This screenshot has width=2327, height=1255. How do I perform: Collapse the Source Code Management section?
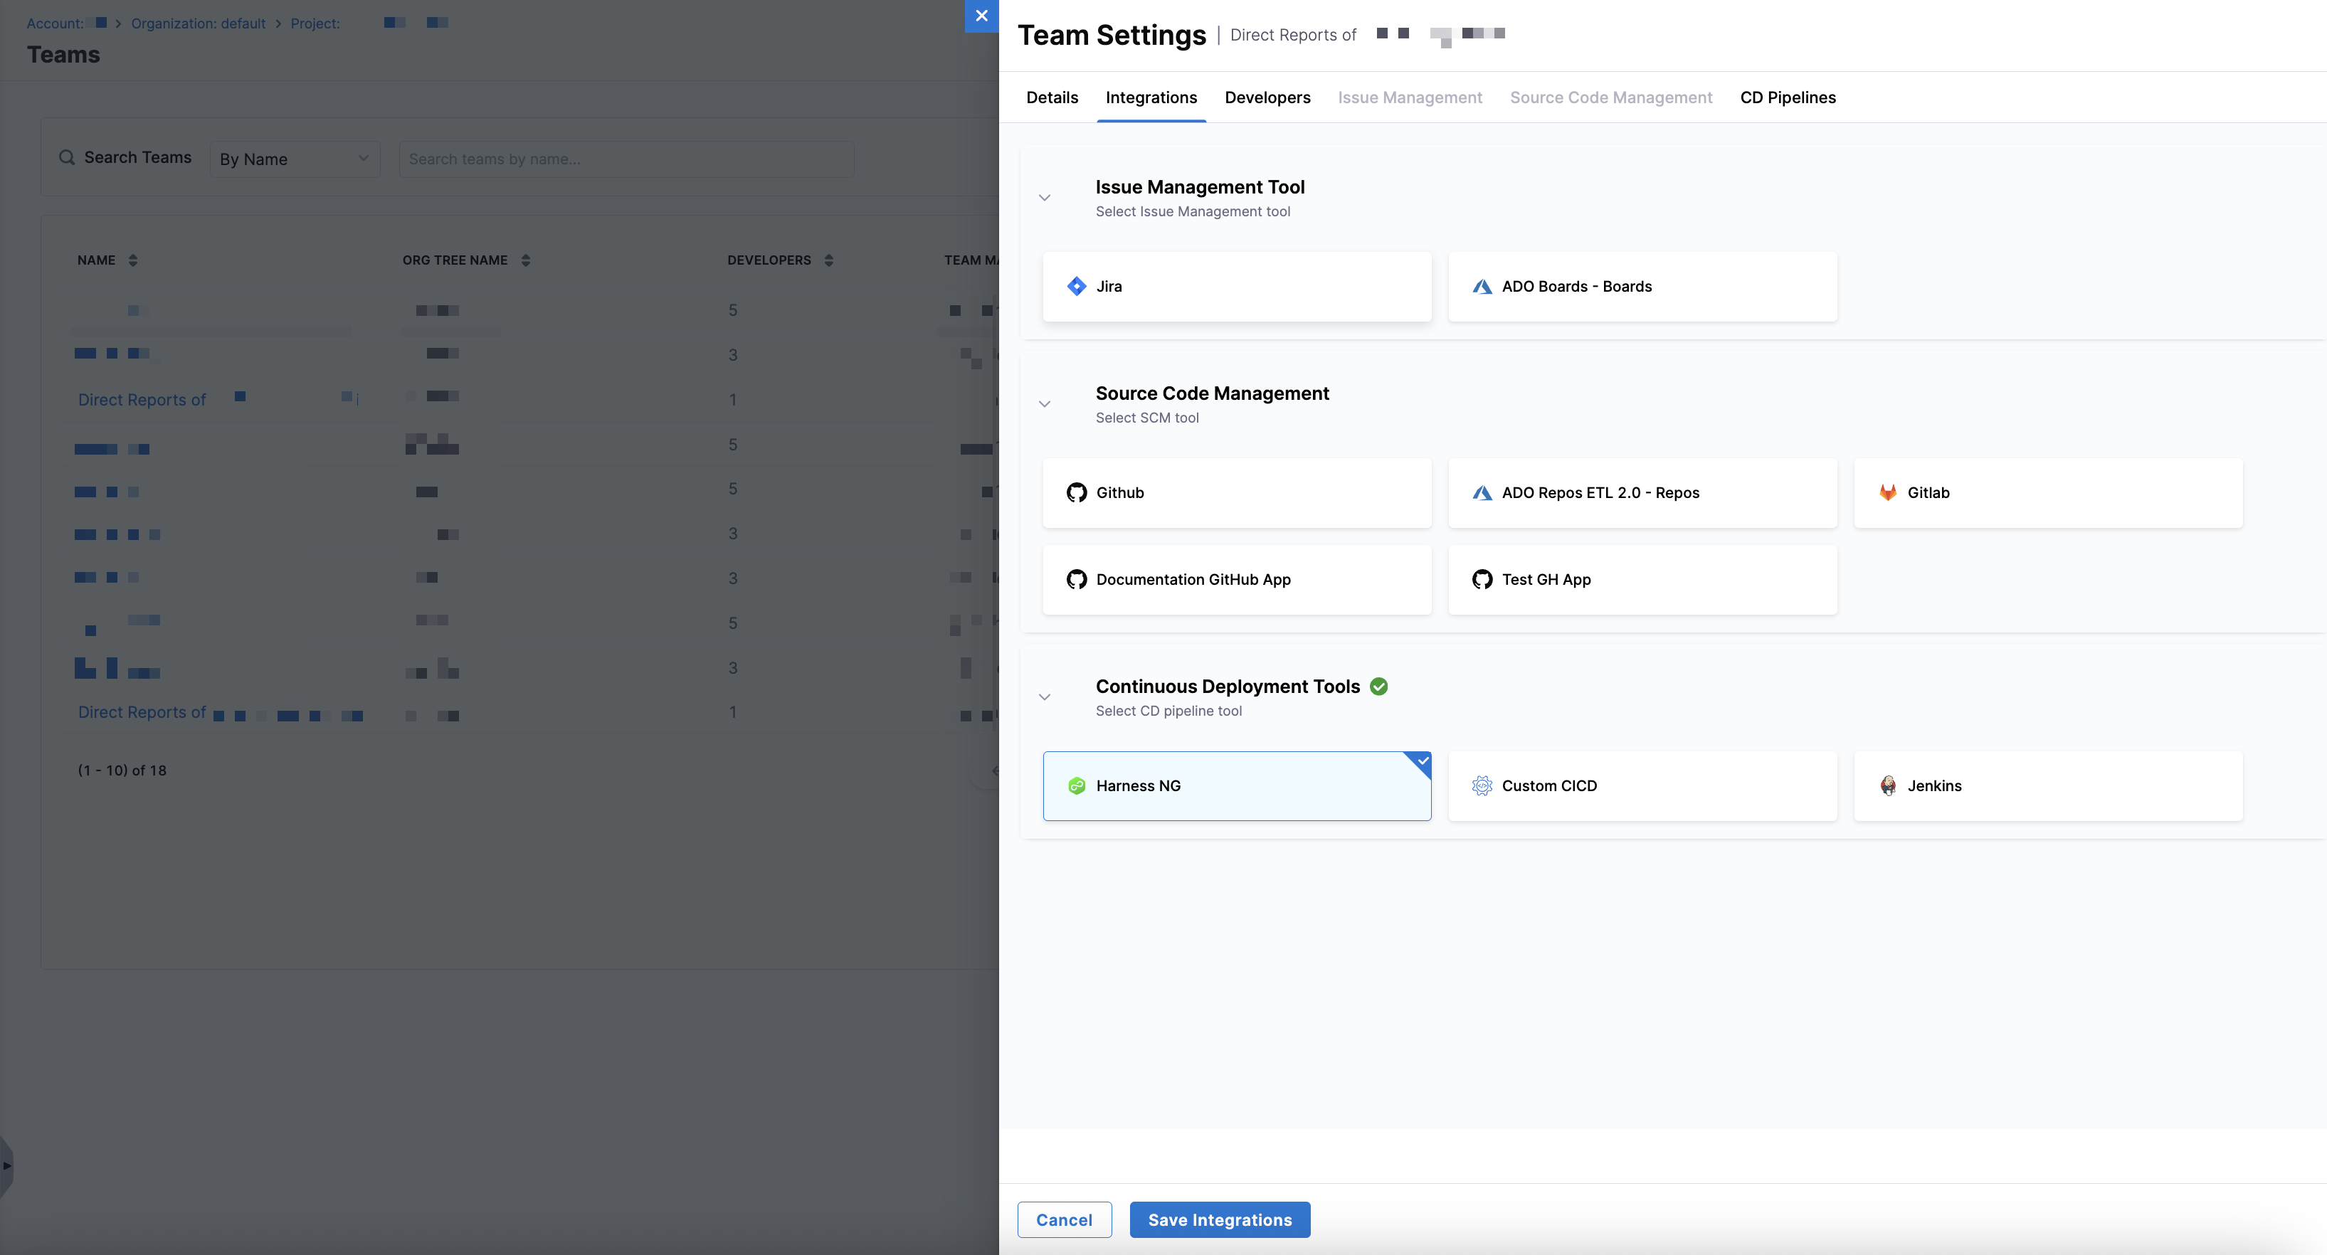(x=1044, y=403)
